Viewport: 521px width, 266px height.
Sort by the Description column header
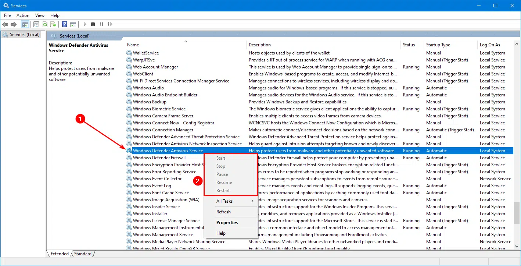323,45
